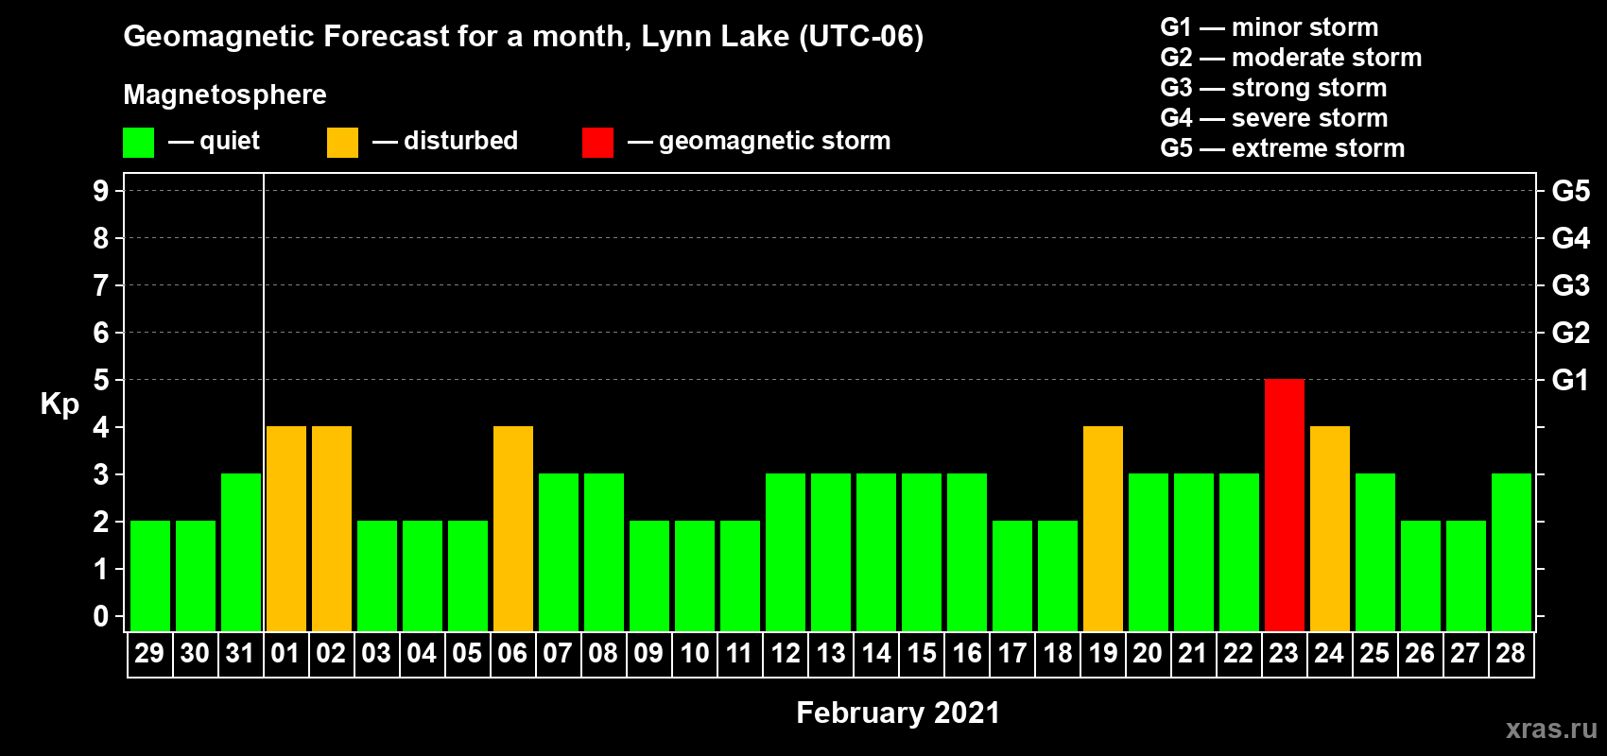Click the Kp value 5 on the axis
Screen dimensions: 1607x756
click(x=101, y=380)
